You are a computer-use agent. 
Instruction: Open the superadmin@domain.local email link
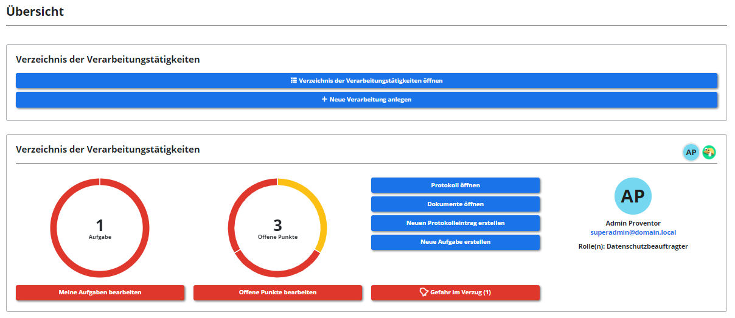click(x=633, y=232)
